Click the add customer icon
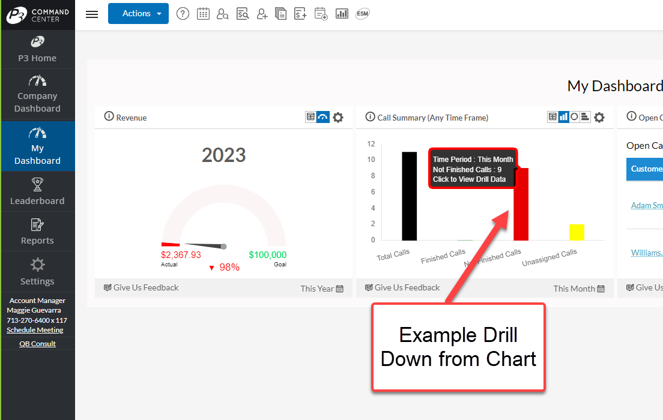This screenshot has width=663, height=420. click(262, 14)
